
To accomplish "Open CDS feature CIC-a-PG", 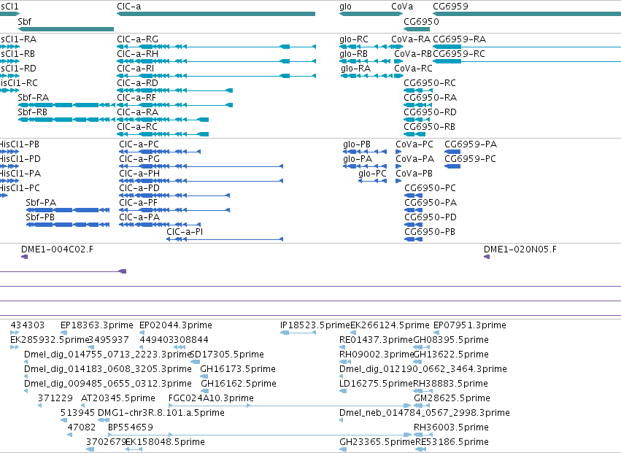I will pos(201,166).
